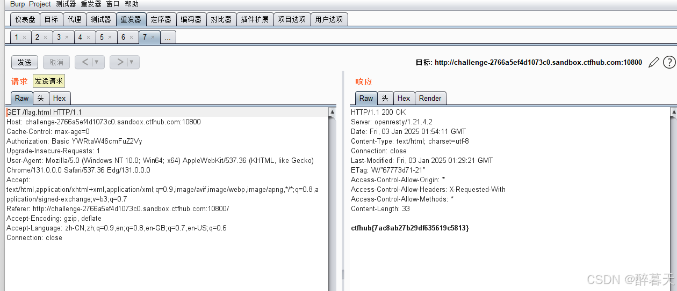This screenshot has height=291, width=677.
Task: Click the Content-Length: 33 response header
Action: (x=380, y=208)
